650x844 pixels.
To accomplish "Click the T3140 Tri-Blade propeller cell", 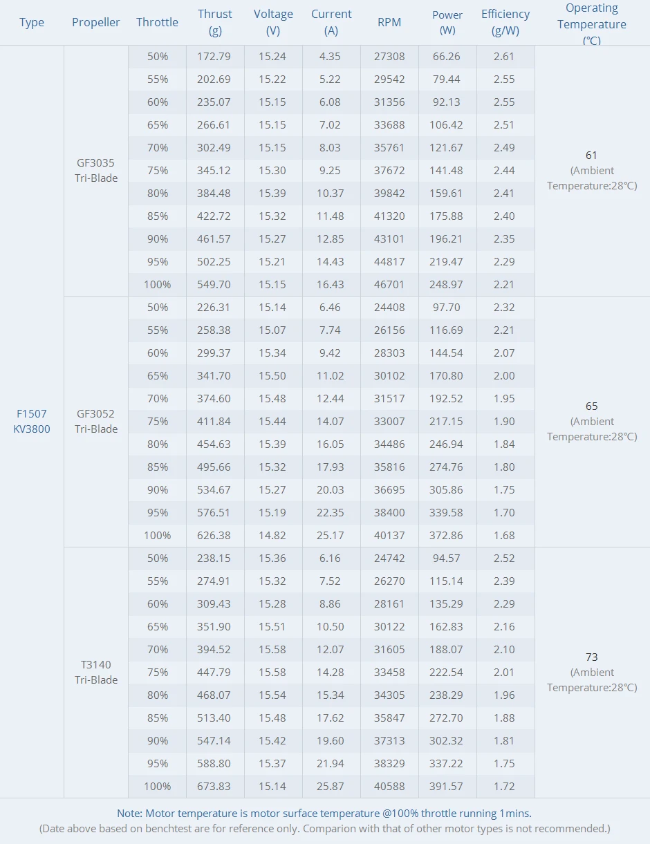I will [96, 672].
